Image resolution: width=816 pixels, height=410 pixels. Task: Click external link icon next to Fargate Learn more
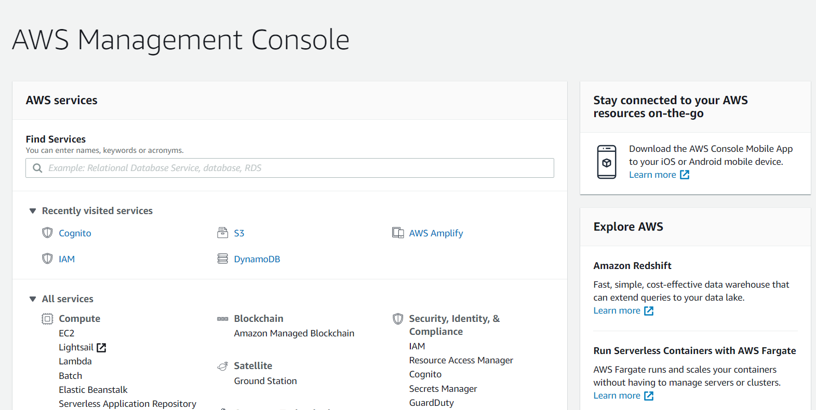point(649,396)
